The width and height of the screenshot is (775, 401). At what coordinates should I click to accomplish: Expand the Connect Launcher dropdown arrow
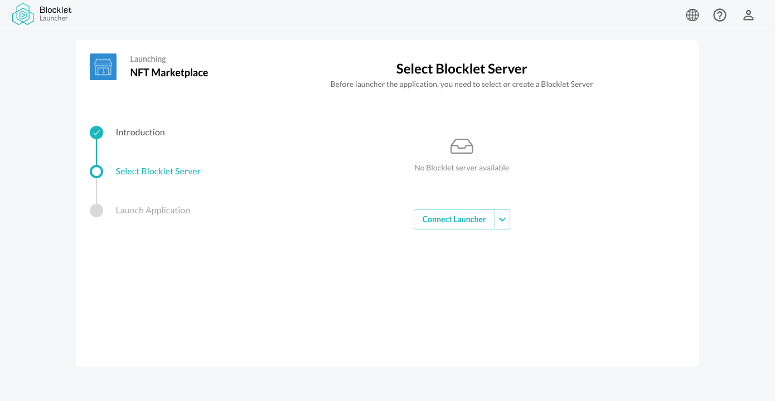[502, 219]
